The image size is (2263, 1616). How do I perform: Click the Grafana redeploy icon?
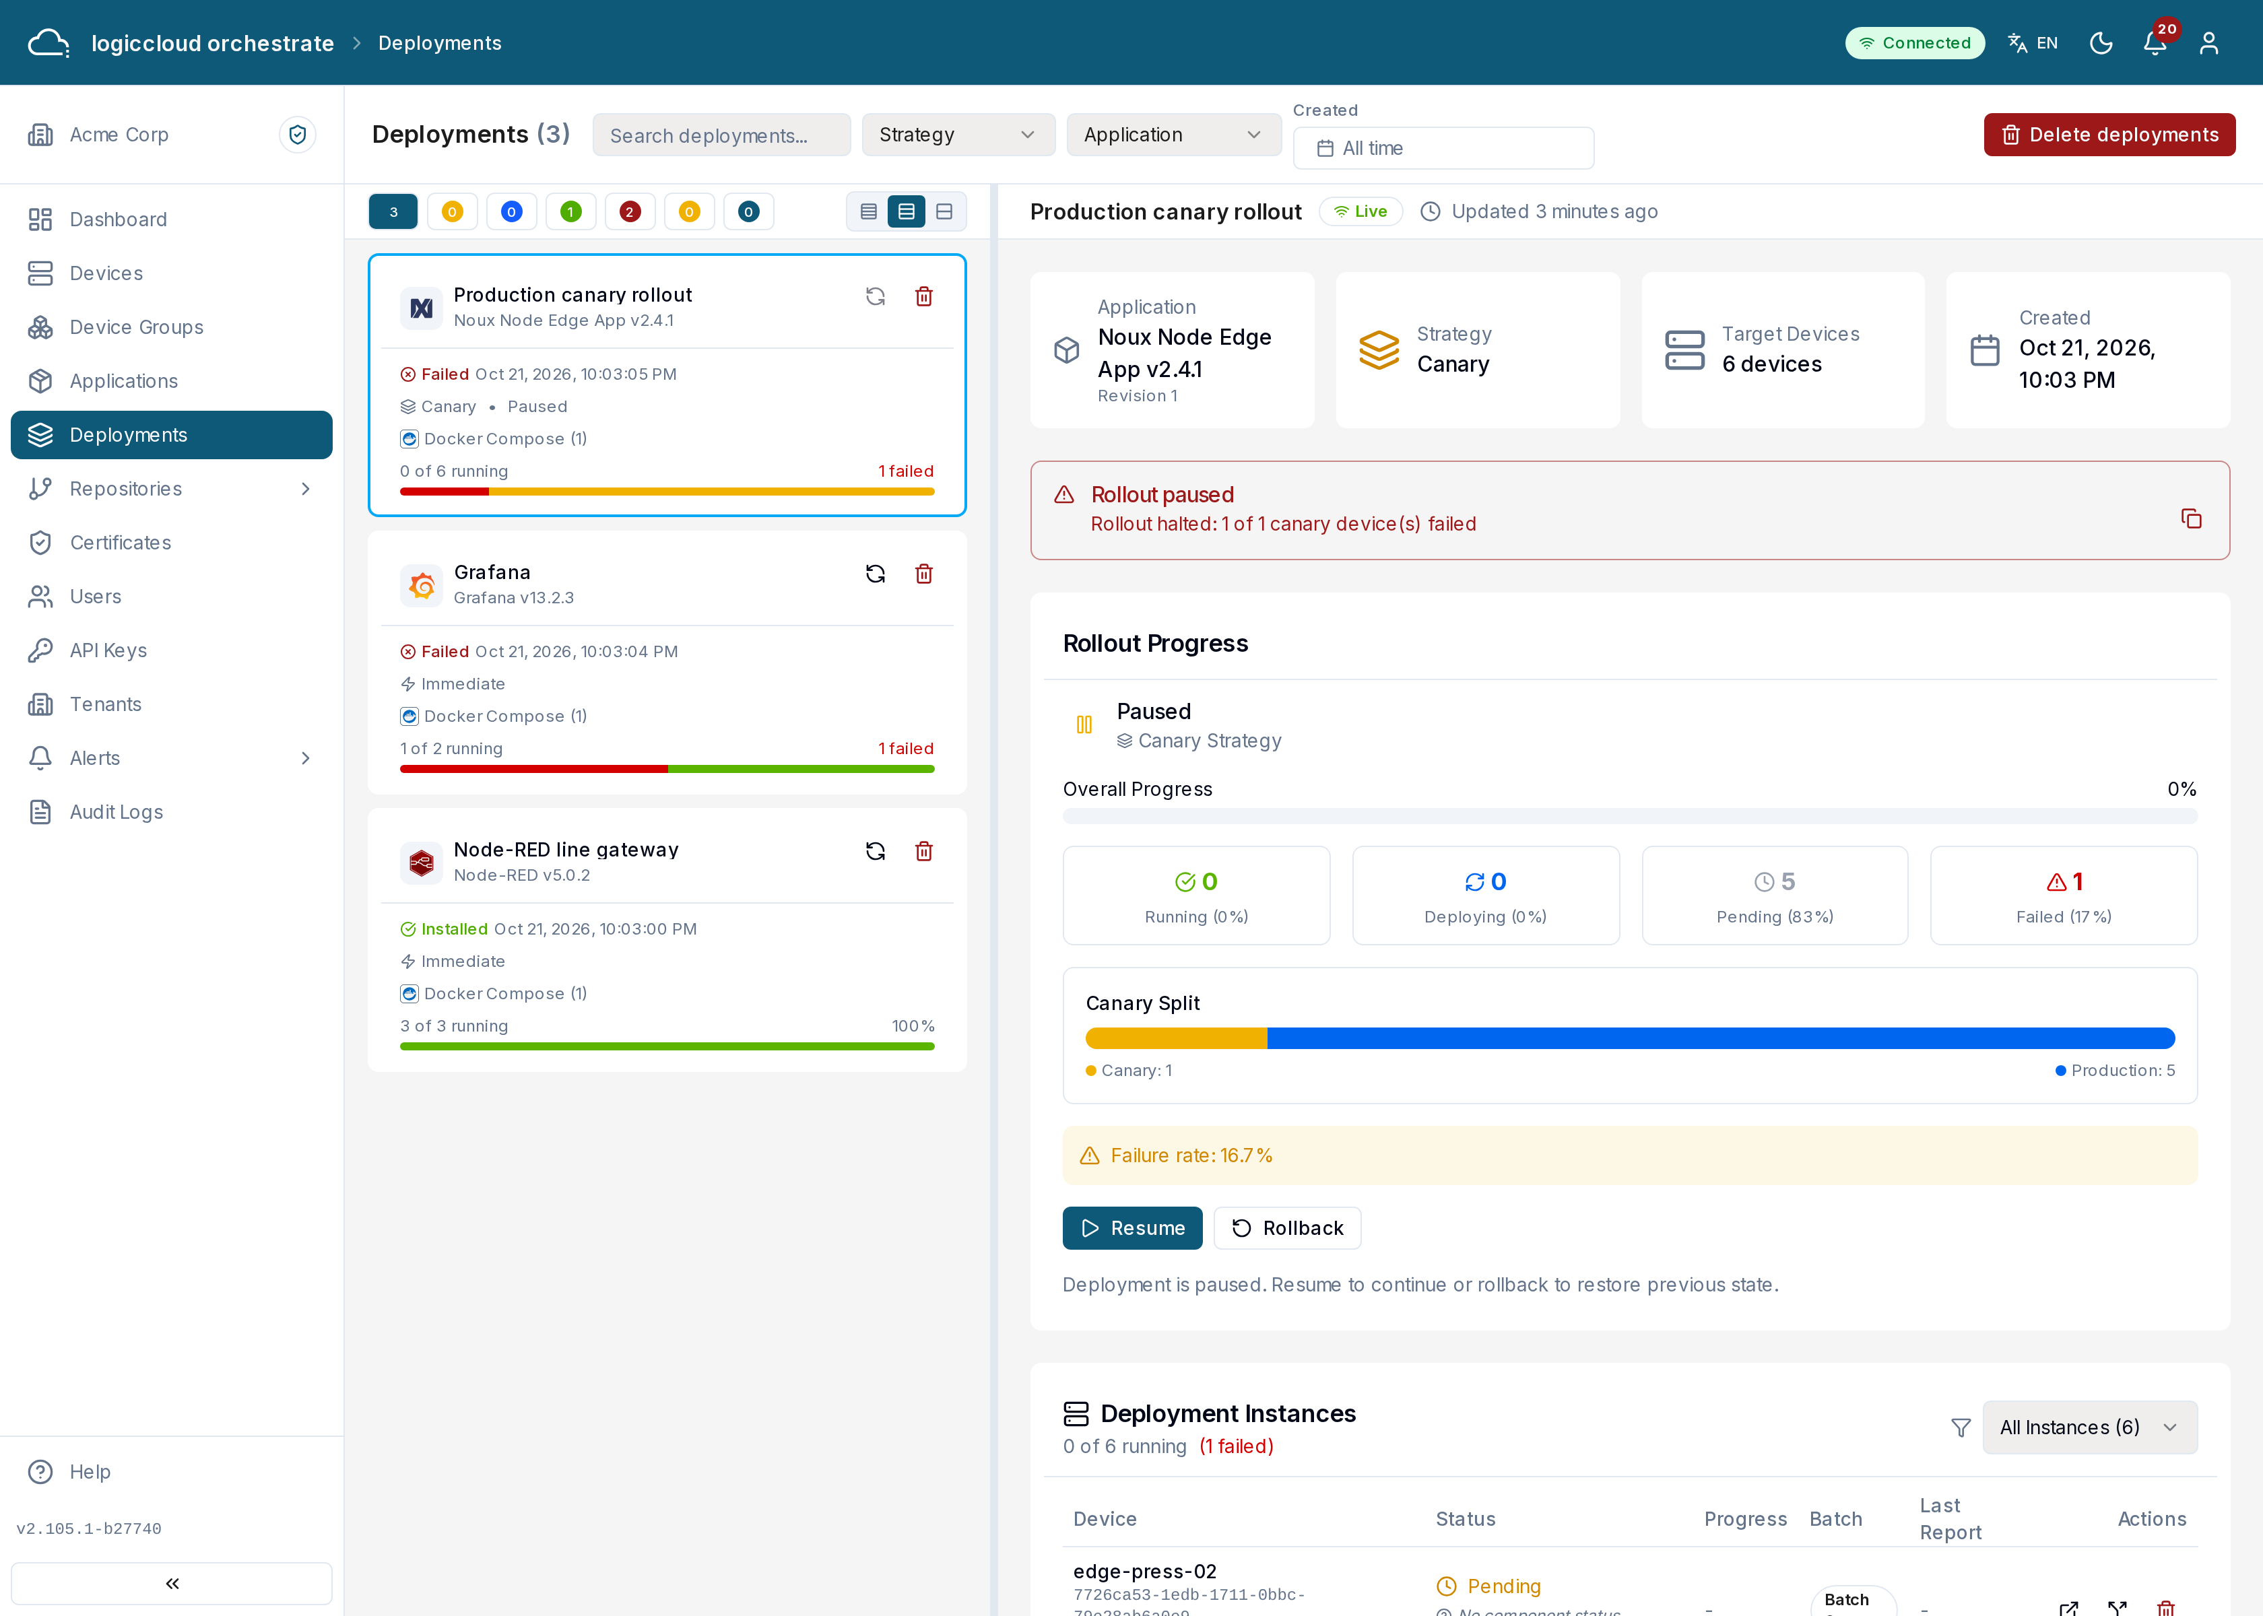pos(875,574)
